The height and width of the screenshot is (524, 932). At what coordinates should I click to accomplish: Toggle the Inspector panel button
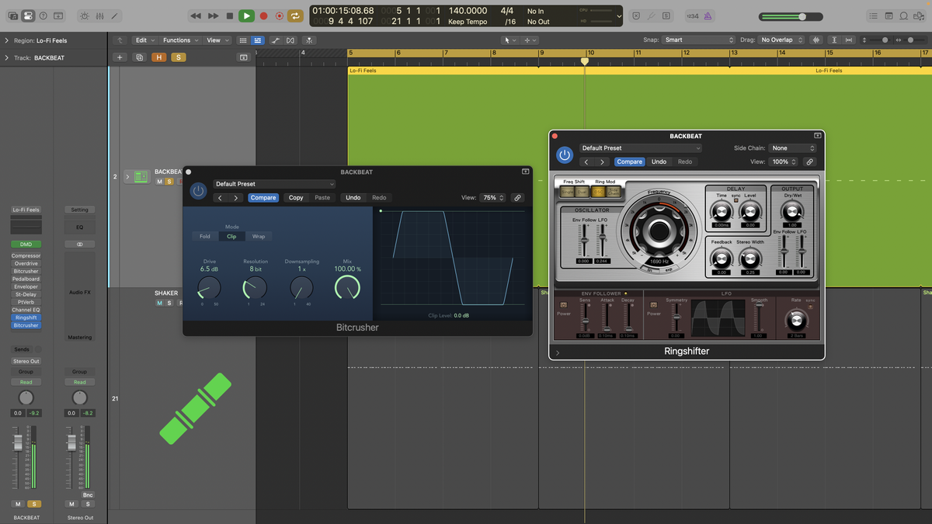(28, 16)
